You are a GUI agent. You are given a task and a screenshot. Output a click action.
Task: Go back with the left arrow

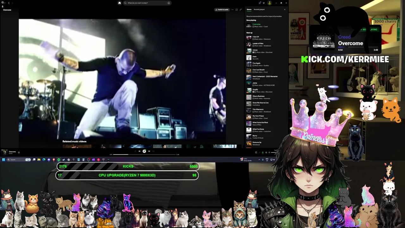point(9,3)
